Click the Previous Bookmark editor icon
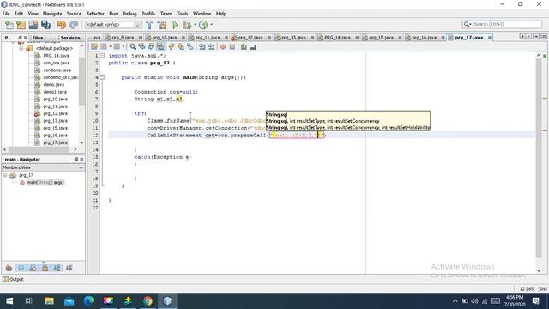The image size is (549, 309). coord(172,46)
